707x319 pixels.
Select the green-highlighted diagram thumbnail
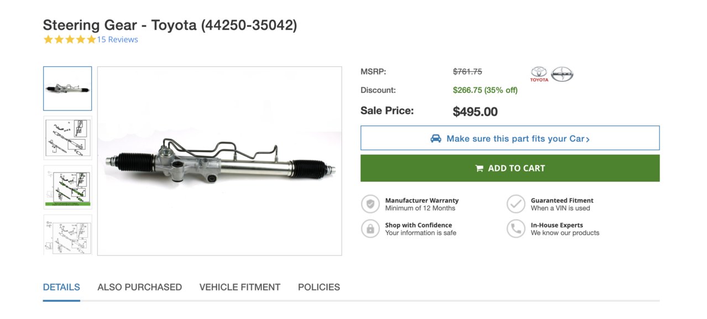click(x=67, y=187)
